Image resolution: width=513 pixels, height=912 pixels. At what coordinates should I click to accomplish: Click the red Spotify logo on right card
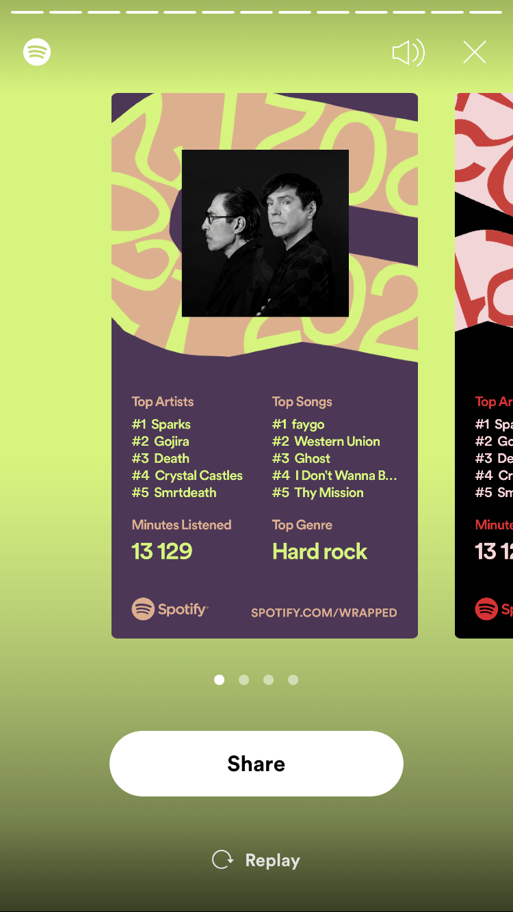pos(486,608)
